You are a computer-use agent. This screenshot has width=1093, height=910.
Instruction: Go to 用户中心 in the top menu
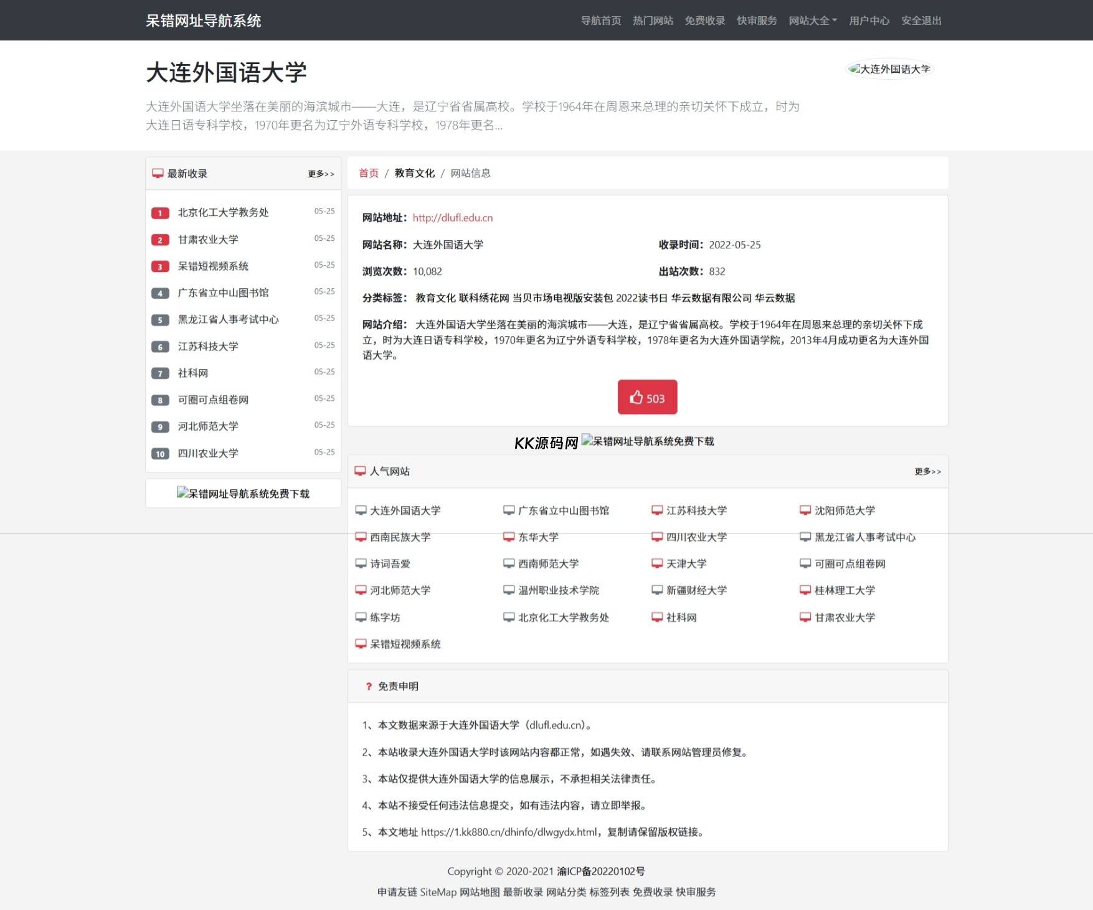[869, 21]
